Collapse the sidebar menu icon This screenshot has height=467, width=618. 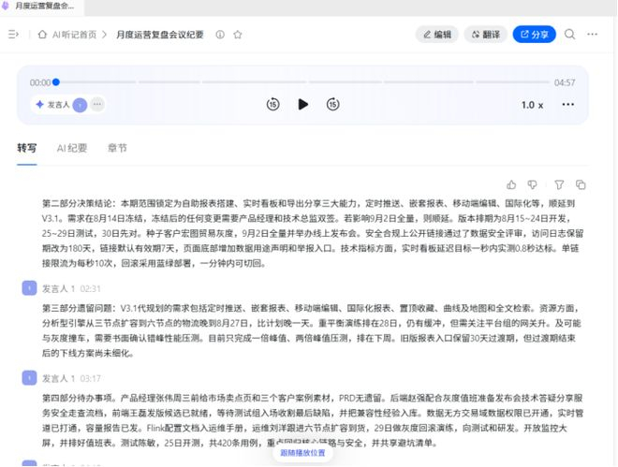[x=13, y=35]
